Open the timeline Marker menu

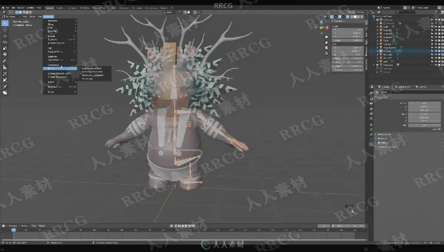coord(42,225)
